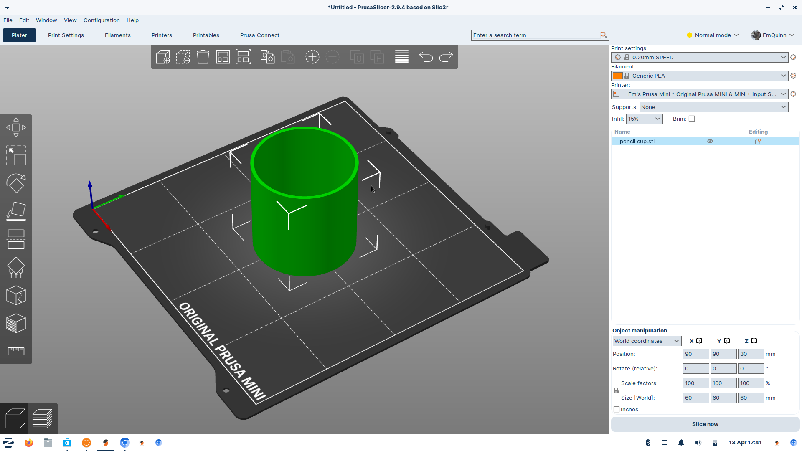Switch to sliced layers preview

pos(42,418)
